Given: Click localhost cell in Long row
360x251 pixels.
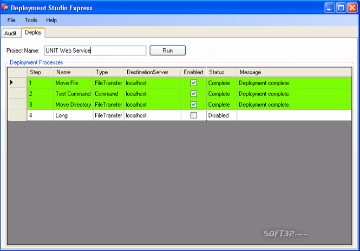Looking at the screenshot, I should 153,115.
